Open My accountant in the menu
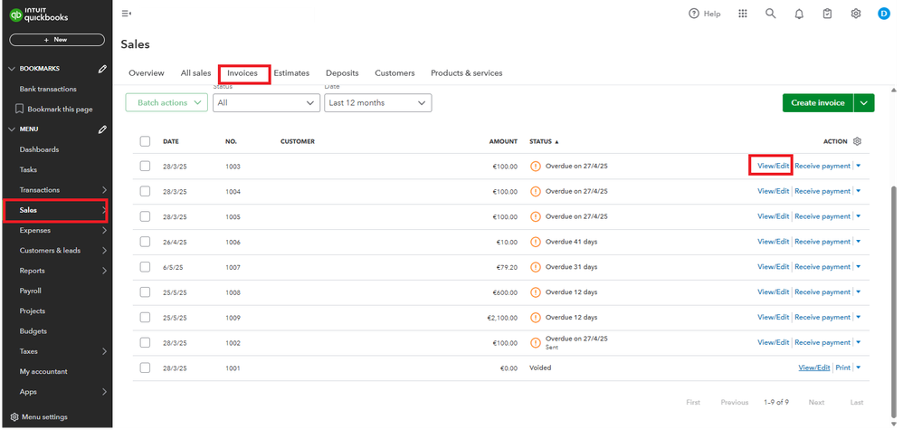Screen dimensions: 903x430 (43, 371)
